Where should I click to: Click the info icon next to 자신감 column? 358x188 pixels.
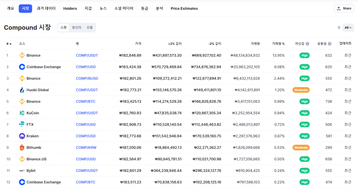pyautogui.click(x=307, y=44)
